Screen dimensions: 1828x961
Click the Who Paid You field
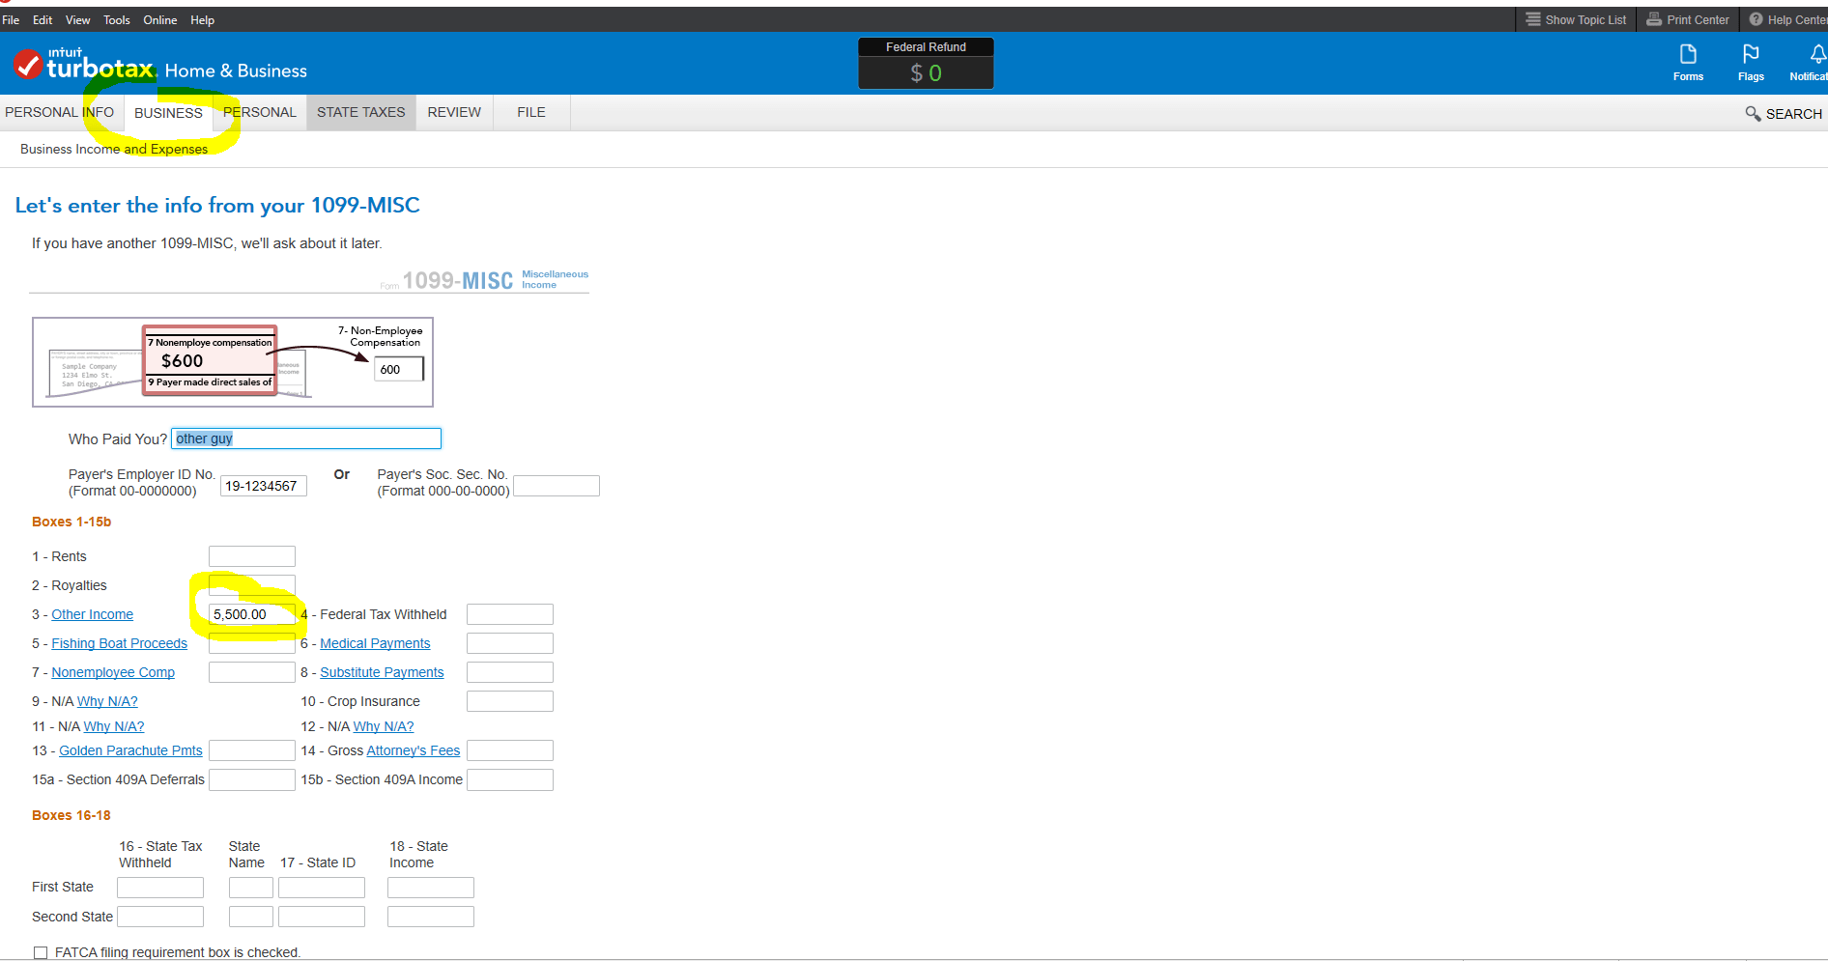[x=306, y=438]
